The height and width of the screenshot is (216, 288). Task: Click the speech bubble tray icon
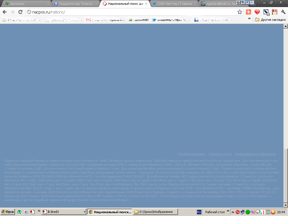(258, 212)
